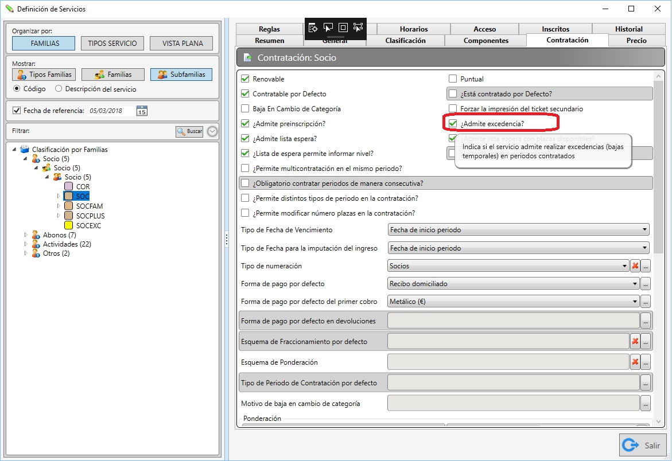Click the blue box icon of Clasificación por Familias

pyautogui.click(x=25, y=150)
